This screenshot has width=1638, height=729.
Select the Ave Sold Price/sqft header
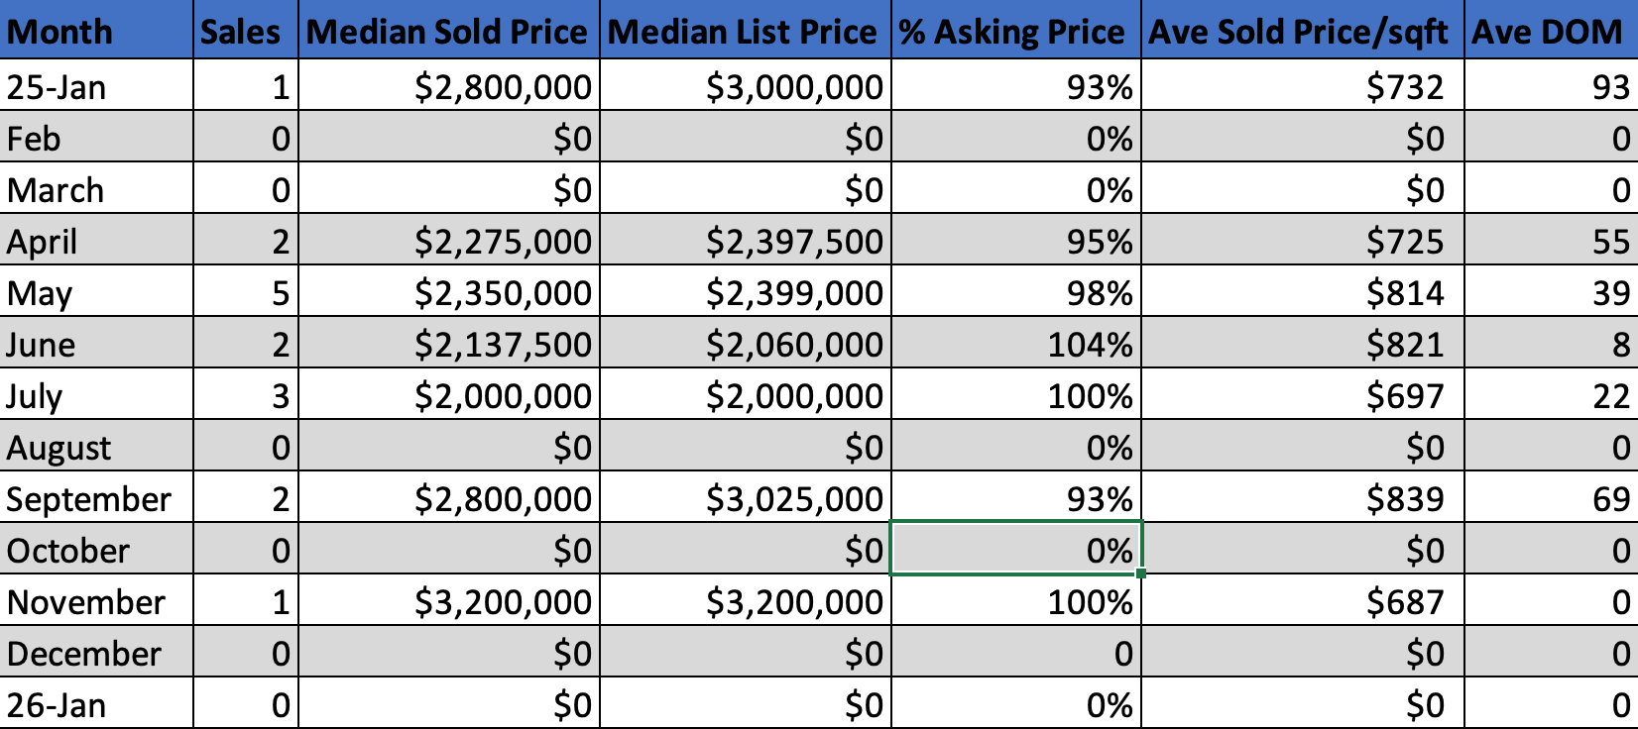pyautogui.click(x=1302, y=32)
